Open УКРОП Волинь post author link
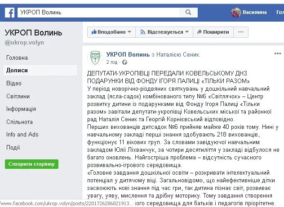284x207 pixels. 128,54
